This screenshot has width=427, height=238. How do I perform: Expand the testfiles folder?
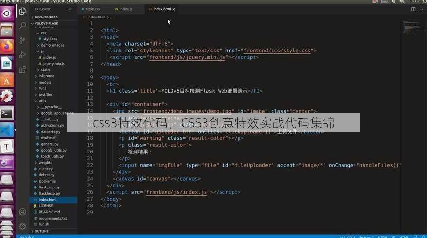[x=45, y=95]
